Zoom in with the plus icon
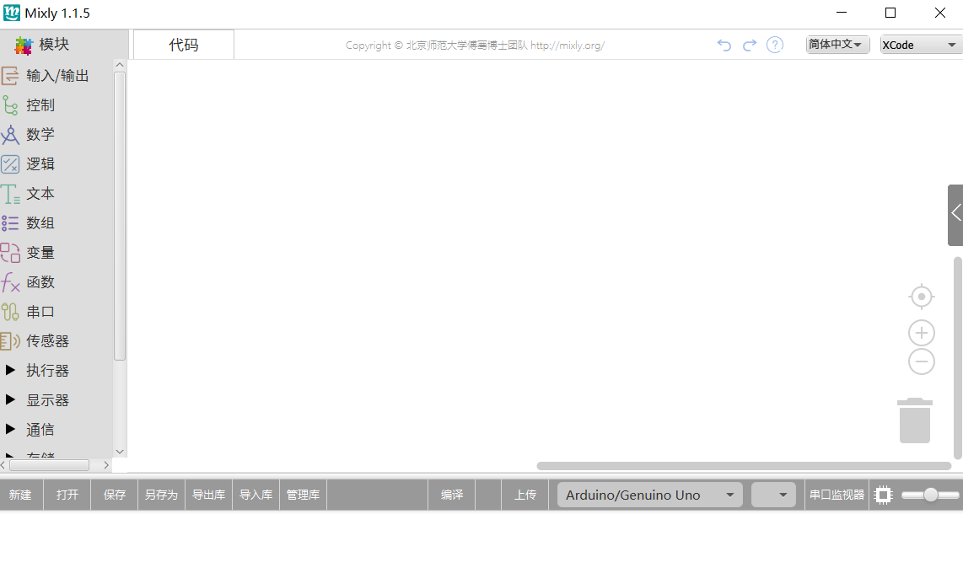Image resolution: width=963 pixels, height=573 pixels. [x=921, y=333]
